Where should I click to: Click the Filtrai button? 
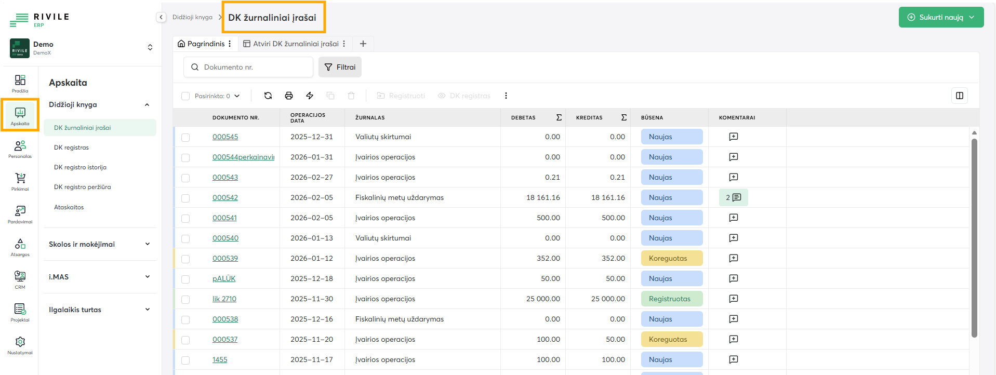(340, 67)
